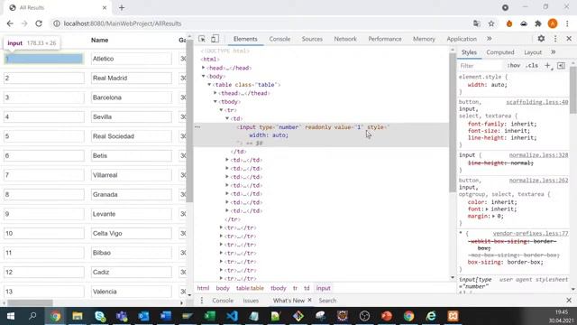This screenshot has height=325, width=577.
Task: Open the Application tab
Action: (462, 39)
